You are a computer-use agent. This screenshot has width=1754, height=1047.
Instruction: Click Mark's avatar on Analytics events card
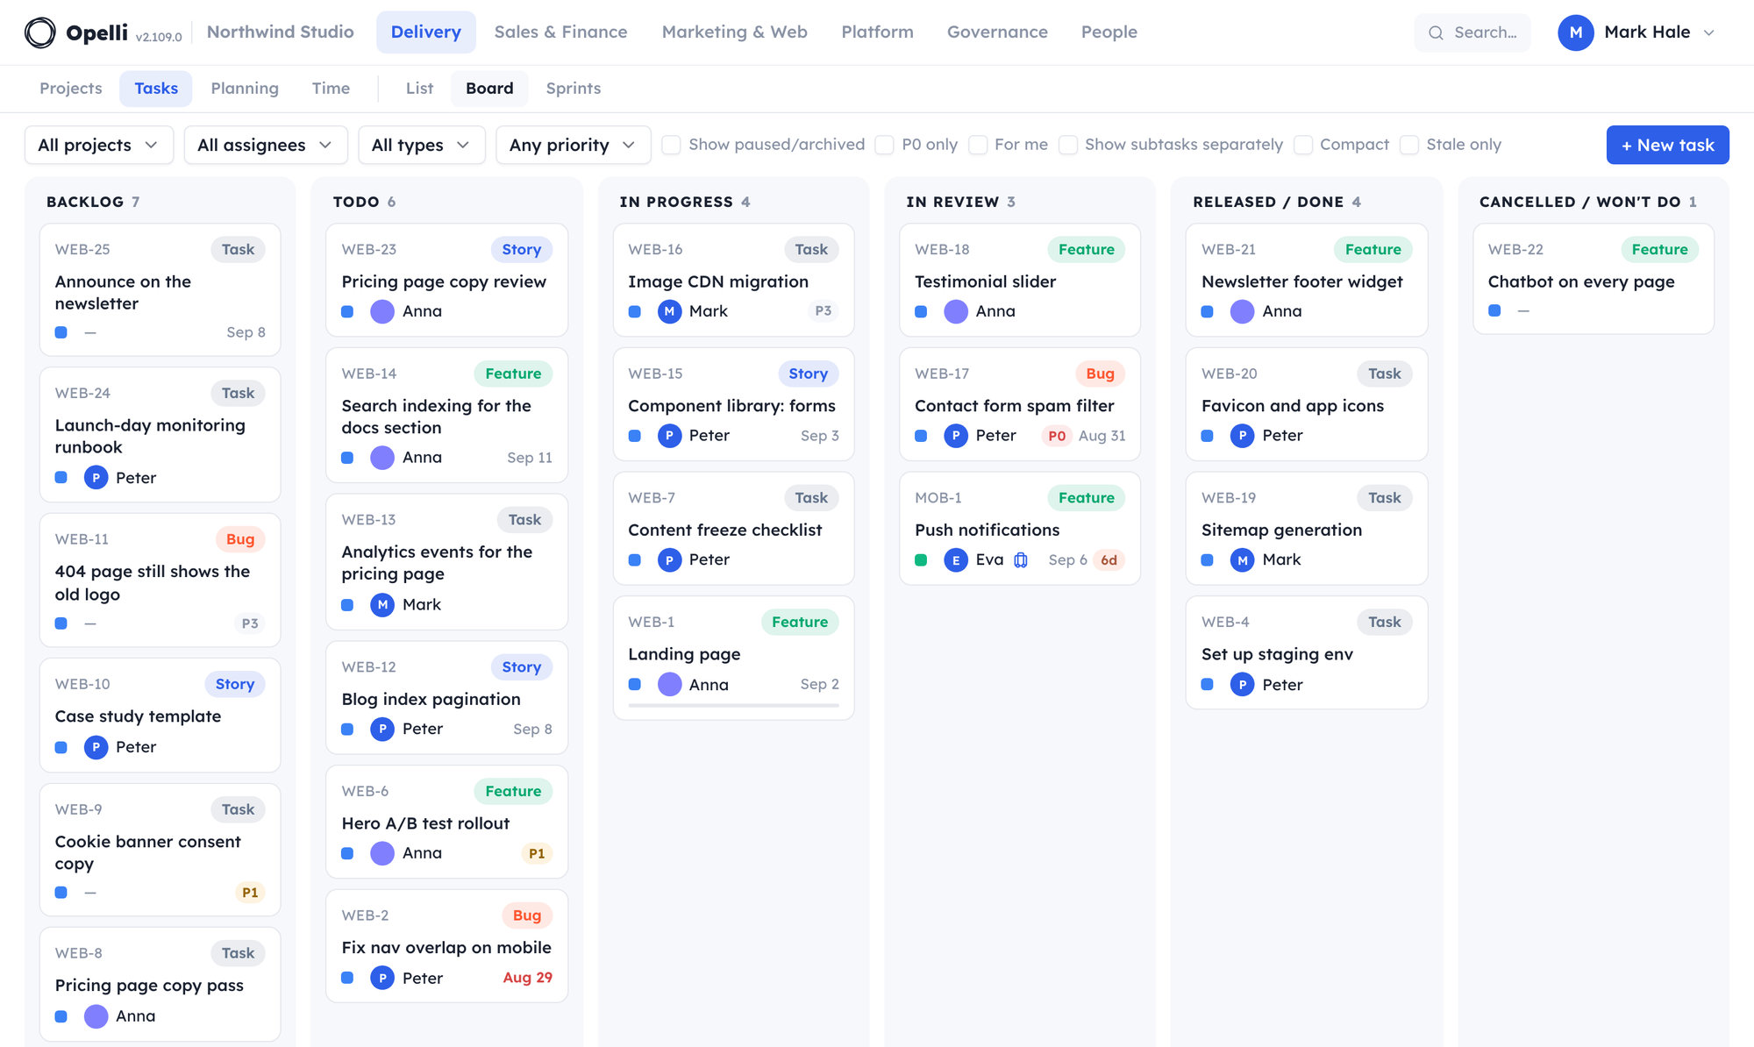coord(382,605)
